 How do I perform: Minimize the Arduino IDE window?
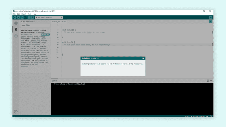coord(198,11)
